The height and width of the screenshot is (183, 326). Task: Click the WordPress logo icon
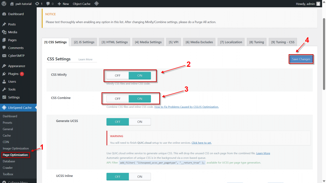4,4
